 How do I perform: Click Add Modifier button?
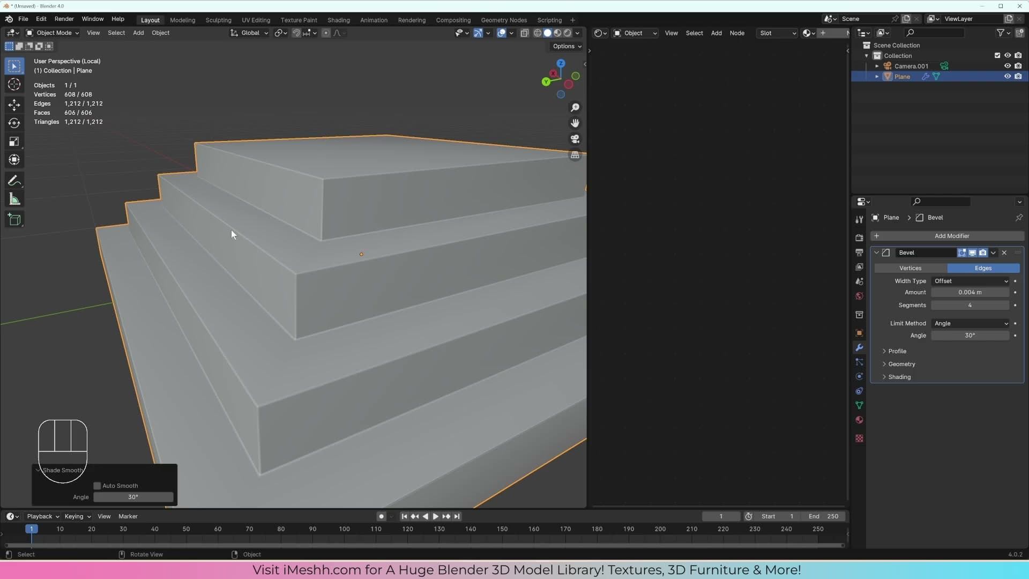(x=947, y=236)
